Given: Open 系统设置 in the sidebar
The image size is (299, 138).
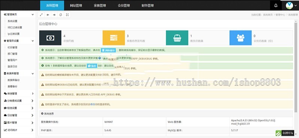Looking at the screenshot, I should 12,21.
